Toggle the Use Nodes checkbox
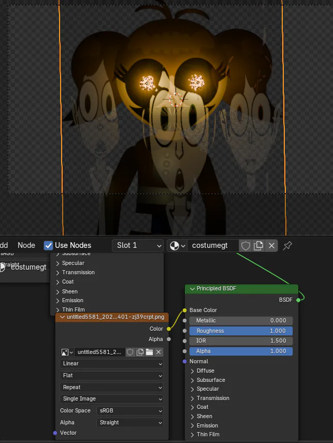Image resolution: width=333 pixels, height=443 pixels. pyautogui.click(x=48, y=245)
